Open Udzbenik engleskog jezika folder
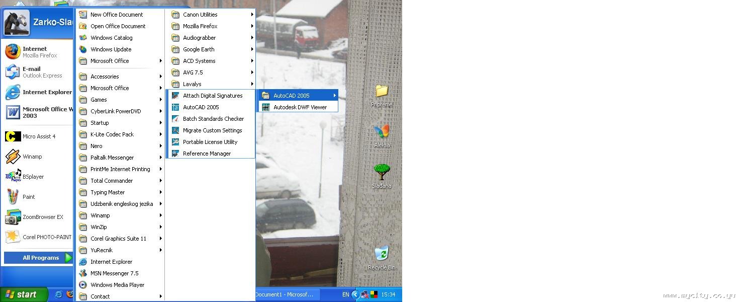The width and height of the screenshot is (739, 302). [121, 204]
